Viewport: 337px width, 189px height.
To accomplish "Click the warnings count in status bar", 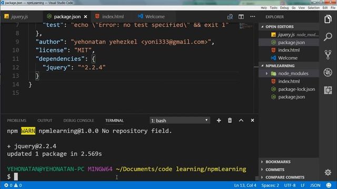I will pos(18,185).
